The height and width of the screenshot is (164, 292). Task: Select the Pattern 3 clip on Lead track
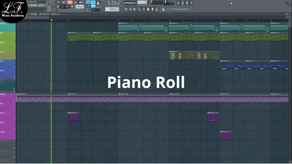194,56
